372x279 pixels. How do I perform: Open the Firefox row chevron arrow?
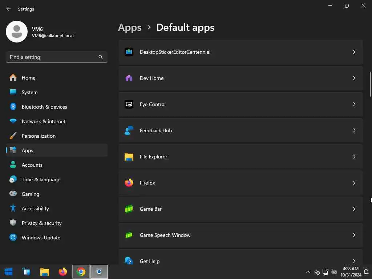tap(354, 183)
